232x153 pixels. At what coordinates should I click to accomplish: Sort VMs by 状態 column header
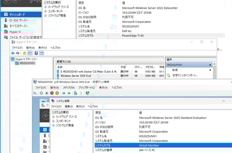pos(126,67)
